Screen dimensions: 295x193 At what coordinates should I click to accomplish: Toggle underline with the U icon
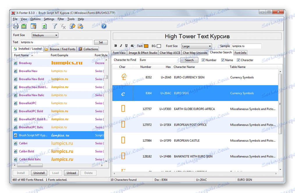[x=126, y=46]
